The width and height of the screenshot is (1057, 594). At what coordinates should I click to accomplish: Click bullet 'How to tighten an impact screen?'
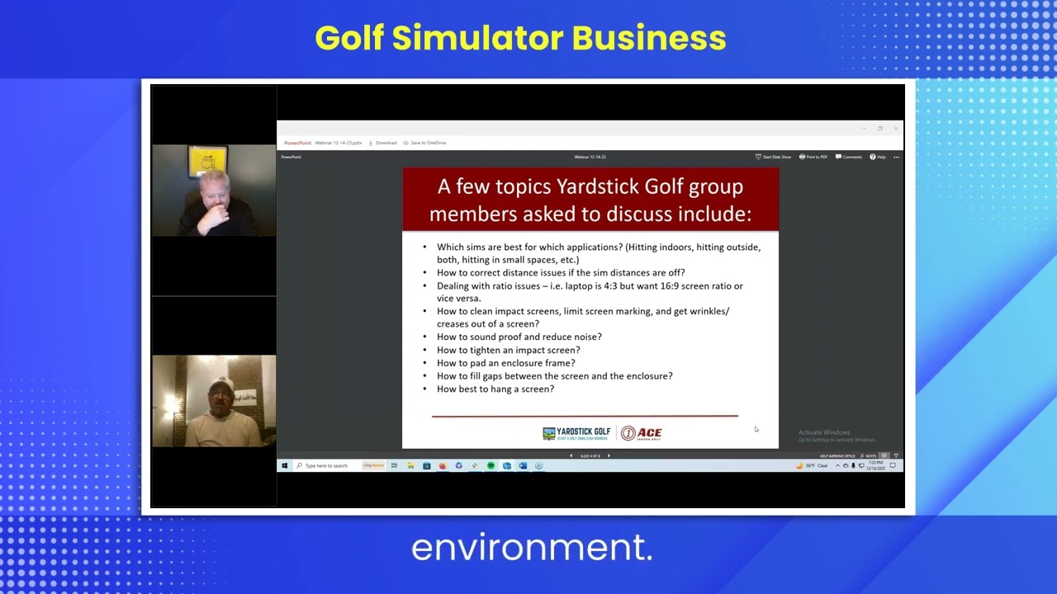point(509,350)
